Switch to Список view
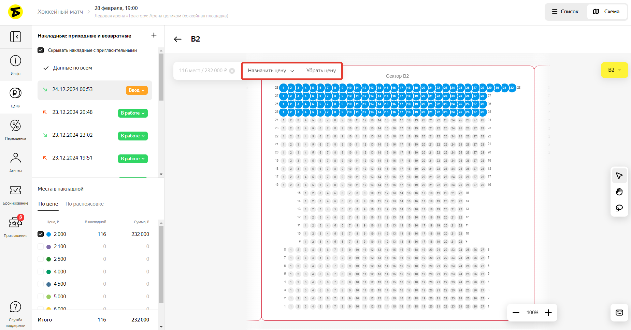 (565, 12)
